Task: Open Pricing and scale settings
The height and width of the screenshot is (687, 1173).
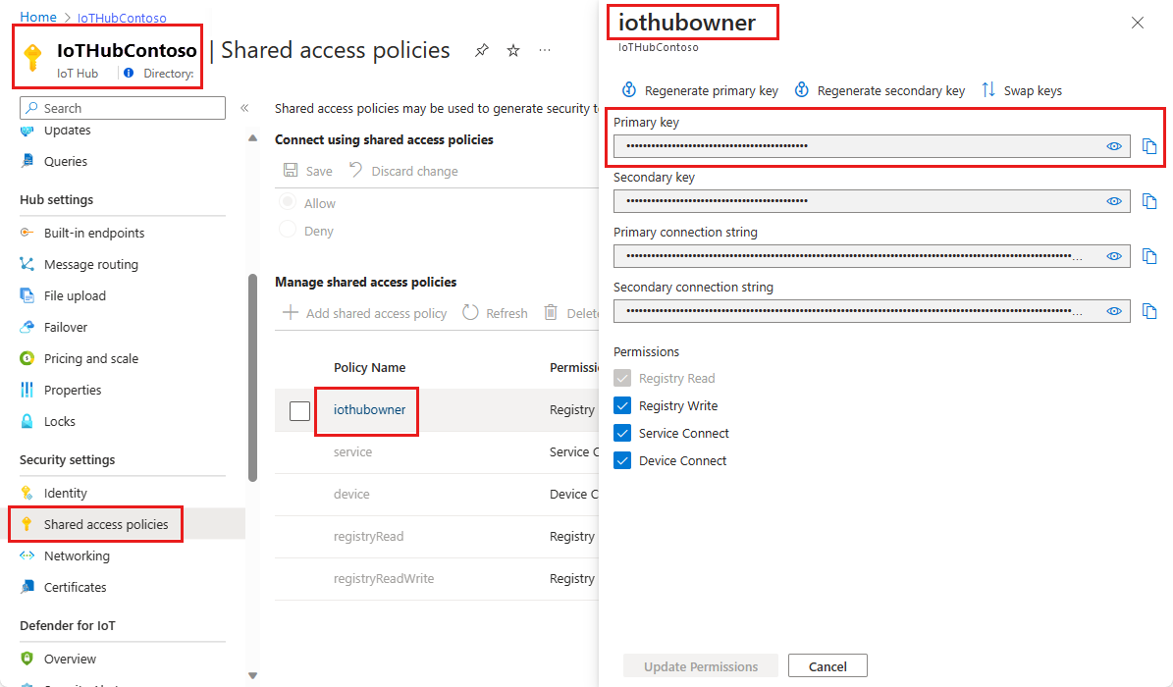Action: [95, 357]
